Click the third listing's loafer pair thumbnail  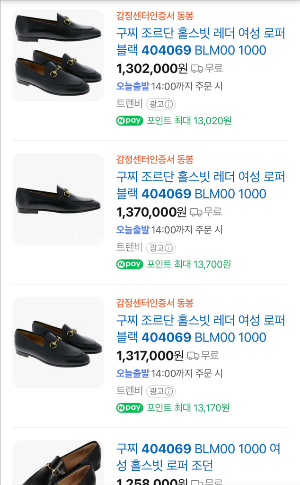[57, 343]
